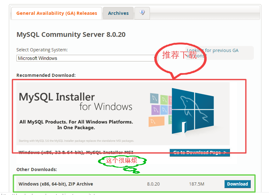Switch to the Archives tab

118,13
